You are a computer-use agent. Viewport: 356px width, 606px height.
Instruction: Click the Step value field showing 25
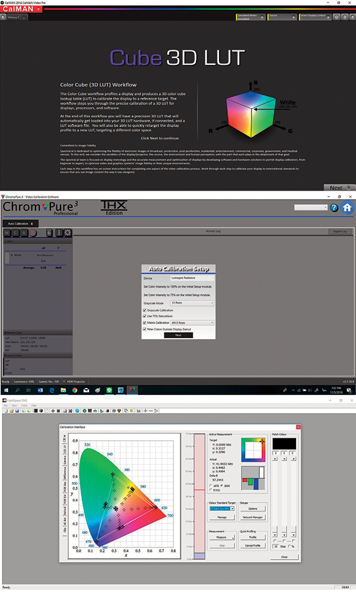point(276,547)
